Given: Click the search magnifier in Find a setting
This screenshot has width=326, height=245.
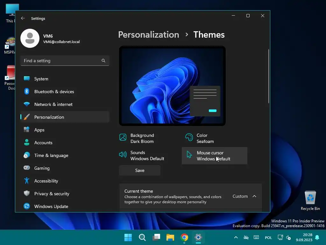Looking at the screenshot, I should [103, 61].
